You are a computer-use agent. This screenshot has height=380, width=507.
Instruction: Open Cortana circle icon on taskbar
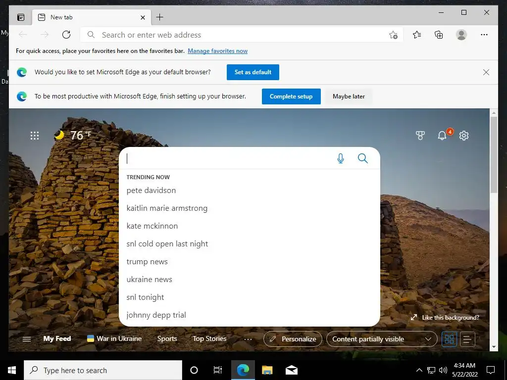(194, 370)
